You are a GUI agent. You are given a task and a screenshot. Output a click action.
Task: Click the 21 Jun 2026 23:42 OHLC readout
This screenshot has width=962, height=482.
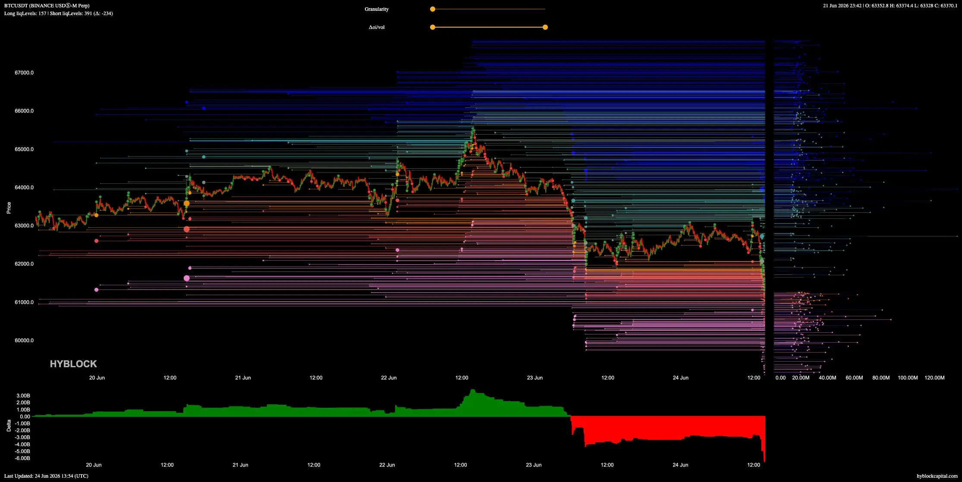(x=890, y=6)
